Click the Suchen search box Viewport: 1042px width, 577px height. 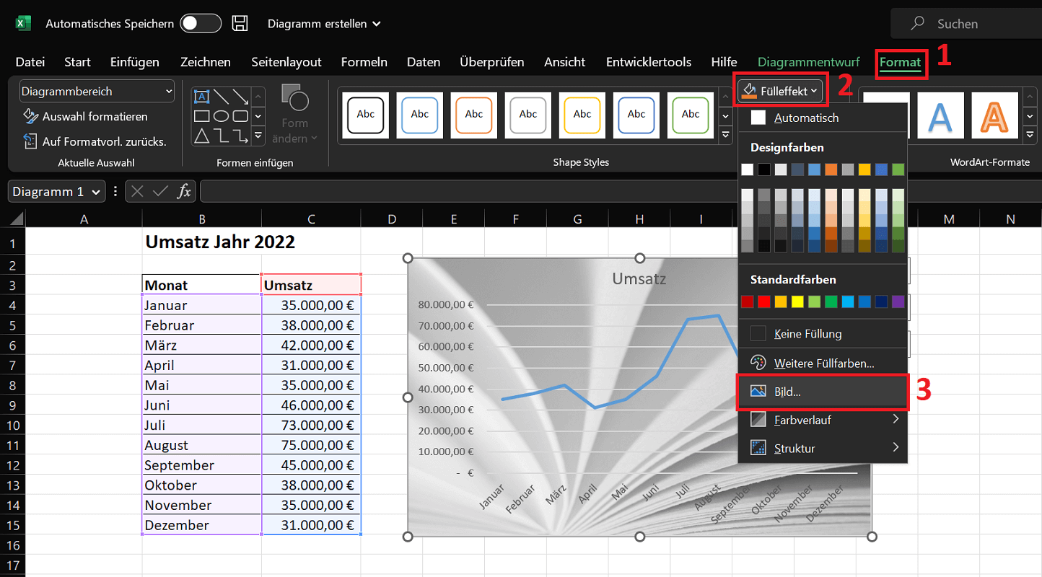coord(966,24)
